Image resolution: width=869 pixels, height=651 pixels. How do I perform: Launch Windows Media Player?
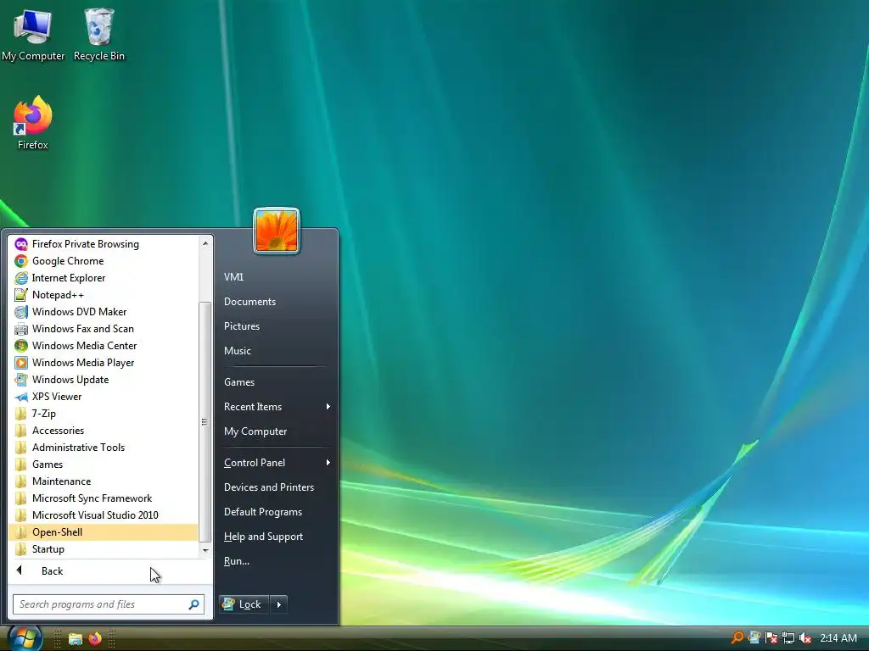(104, 363)
